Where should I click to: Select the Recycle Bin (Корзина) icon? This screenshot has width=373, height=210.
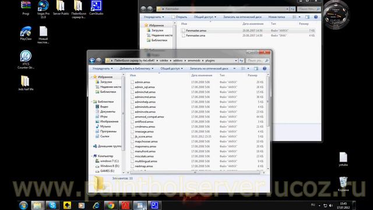[343, 184]
